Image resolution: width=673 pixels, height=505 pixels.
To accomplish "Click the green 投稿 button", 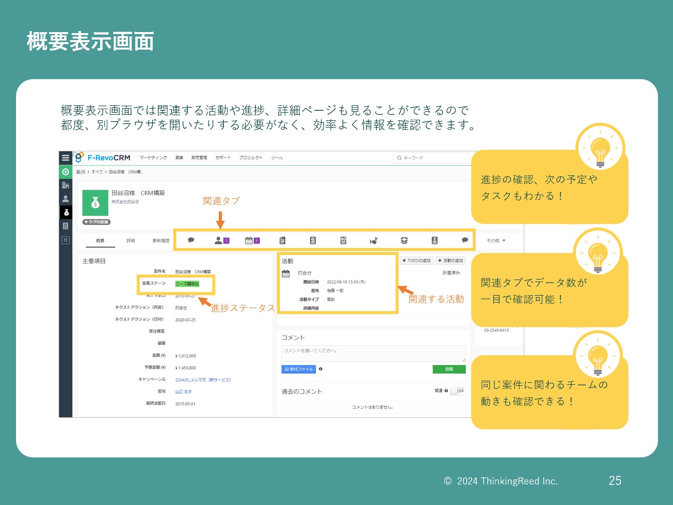I will tap(449, 369).
